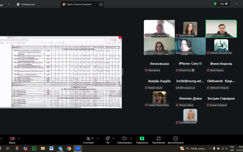Click the green encryption shield icon

point(215,4)
